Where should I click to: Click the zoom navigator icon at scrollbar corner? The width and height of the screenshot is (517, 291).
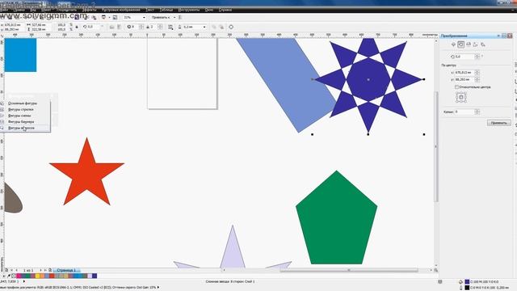(x=436, y=270)
